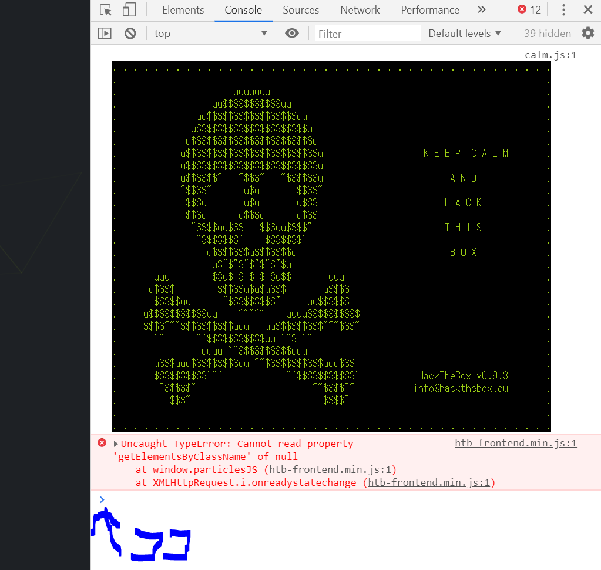The width and height of the screenshot is (601, 570).
Task: Clear the console output
Action: click(130, 34)
